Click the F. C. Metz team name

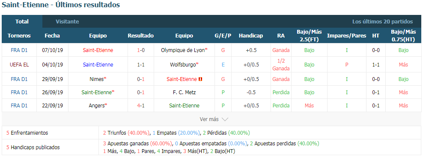click(x=184, y=92)
